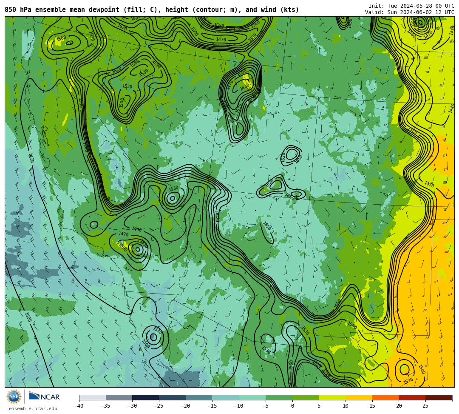Viewport: 459px width, 414px height.
Task: Click the colorbar tick label '-15'
Action: [x=212, y=406]
